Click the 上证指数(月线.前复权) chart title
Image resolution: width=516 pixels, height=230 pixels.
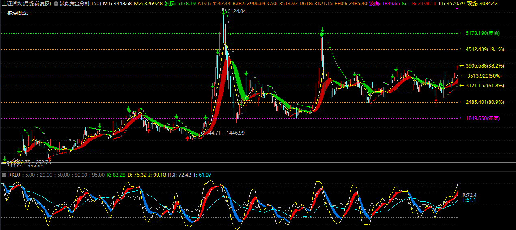(27, 4)
